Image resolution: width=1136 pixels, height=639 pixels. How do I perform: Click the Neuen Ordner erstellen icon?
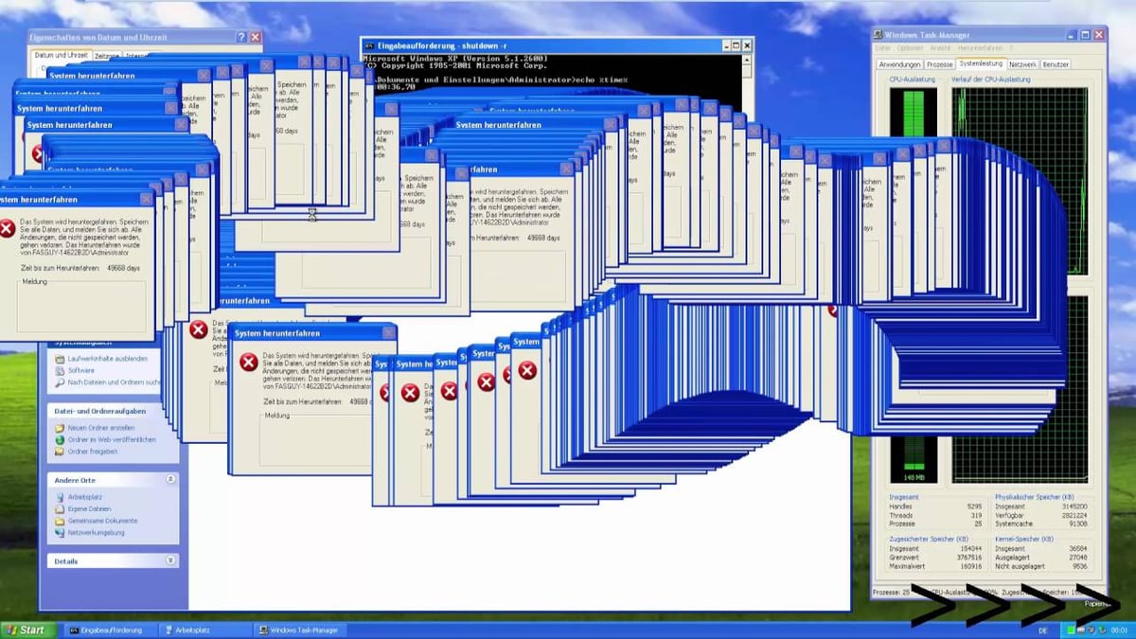click(x=60, y=429)
